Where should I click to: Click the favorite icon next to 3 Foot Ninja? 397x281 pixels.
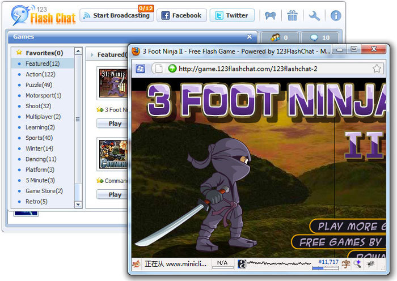[x=100, y=109]
